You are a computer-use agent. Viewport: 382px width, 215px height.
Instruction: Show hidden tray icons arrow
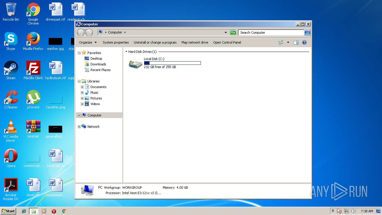pyautogui.click(x=333, y=211)
